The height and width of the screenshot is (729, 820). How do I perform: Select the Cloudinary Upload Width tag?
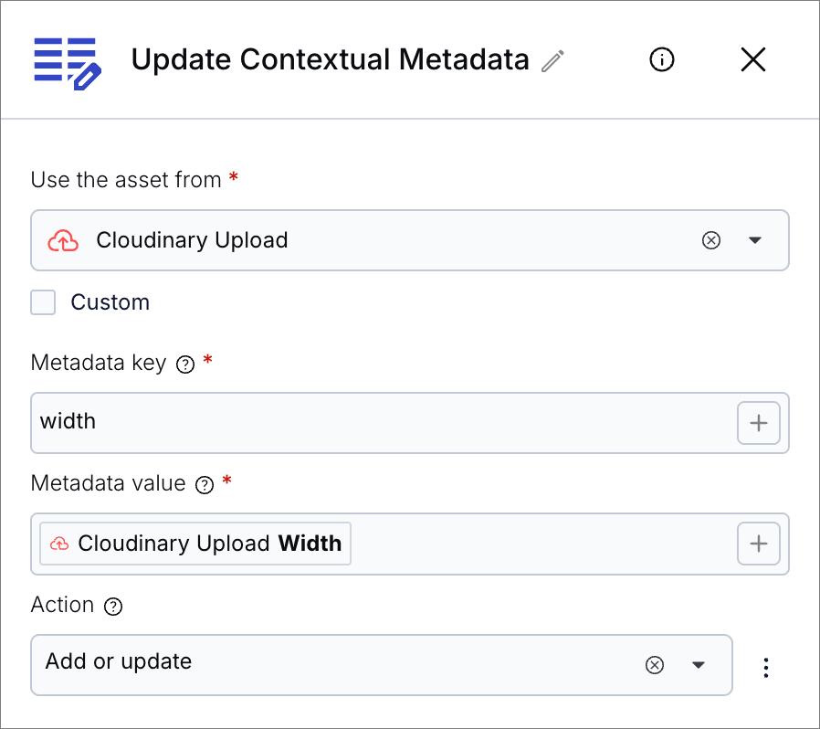point(195,544)
